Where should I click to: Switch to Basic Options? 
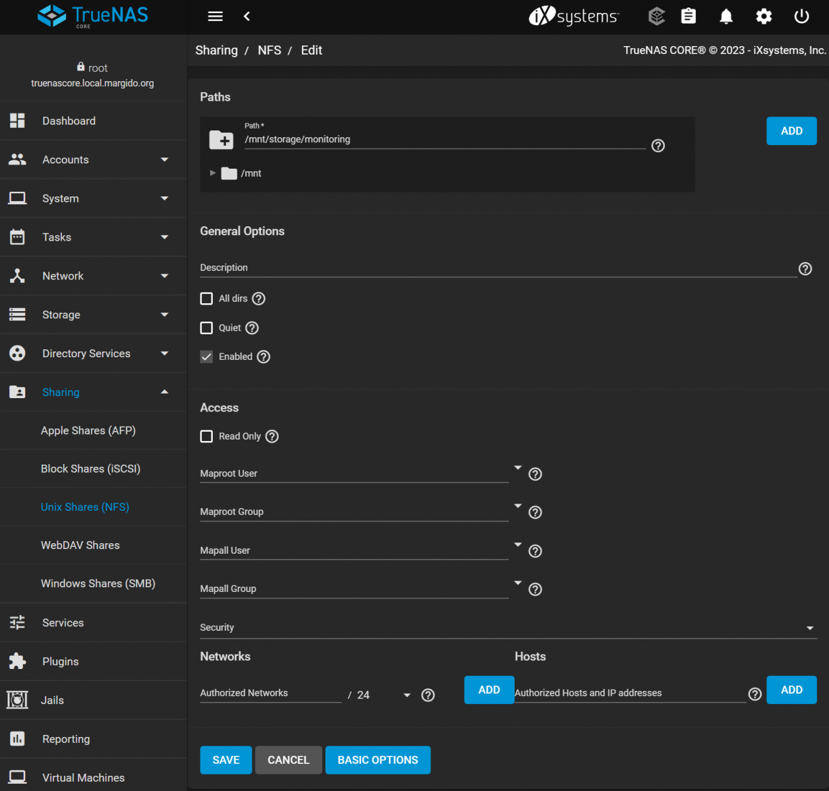pyautogui.click(x=378, y=760)
